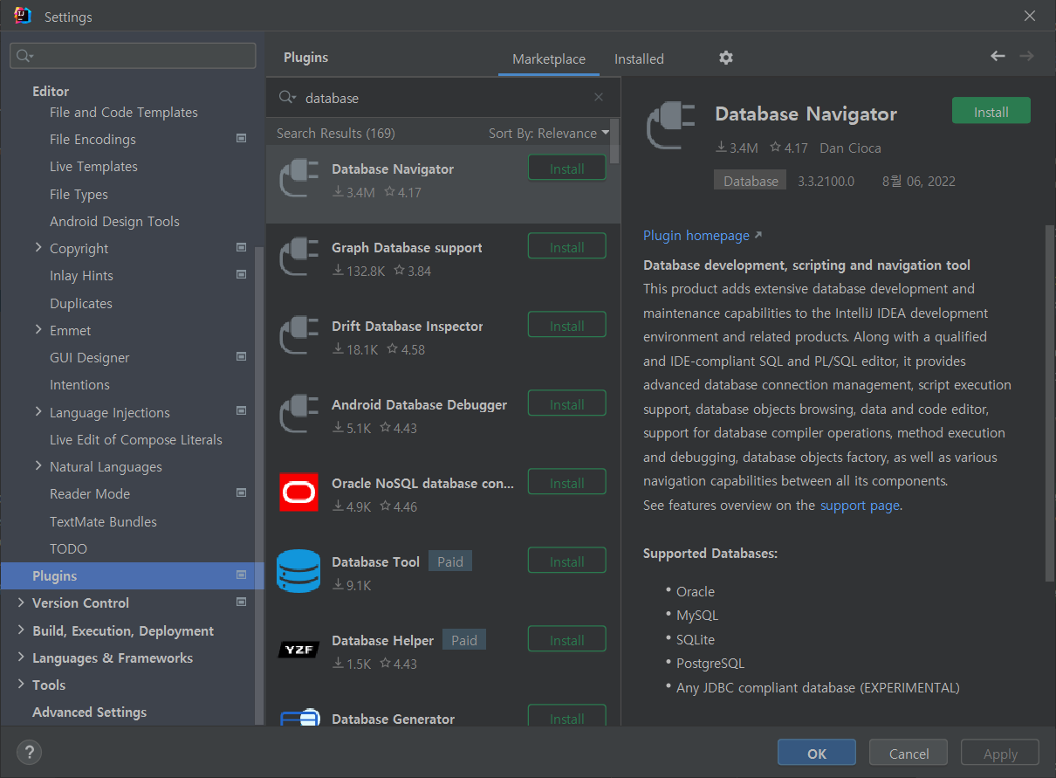The height and width of the screenshot is (778, 1056).
Task: Click the project-level icon beside Reader Mode
Action: 242,492
